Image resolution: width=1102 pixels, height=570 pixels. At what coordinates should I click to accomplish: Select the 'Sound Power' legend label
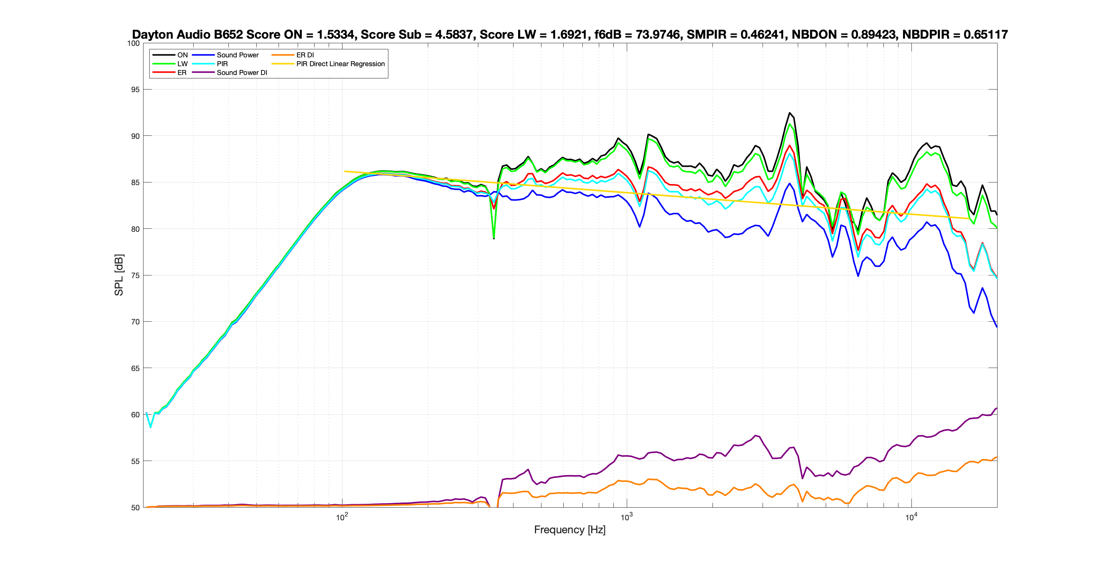click(x=237, y=55)
